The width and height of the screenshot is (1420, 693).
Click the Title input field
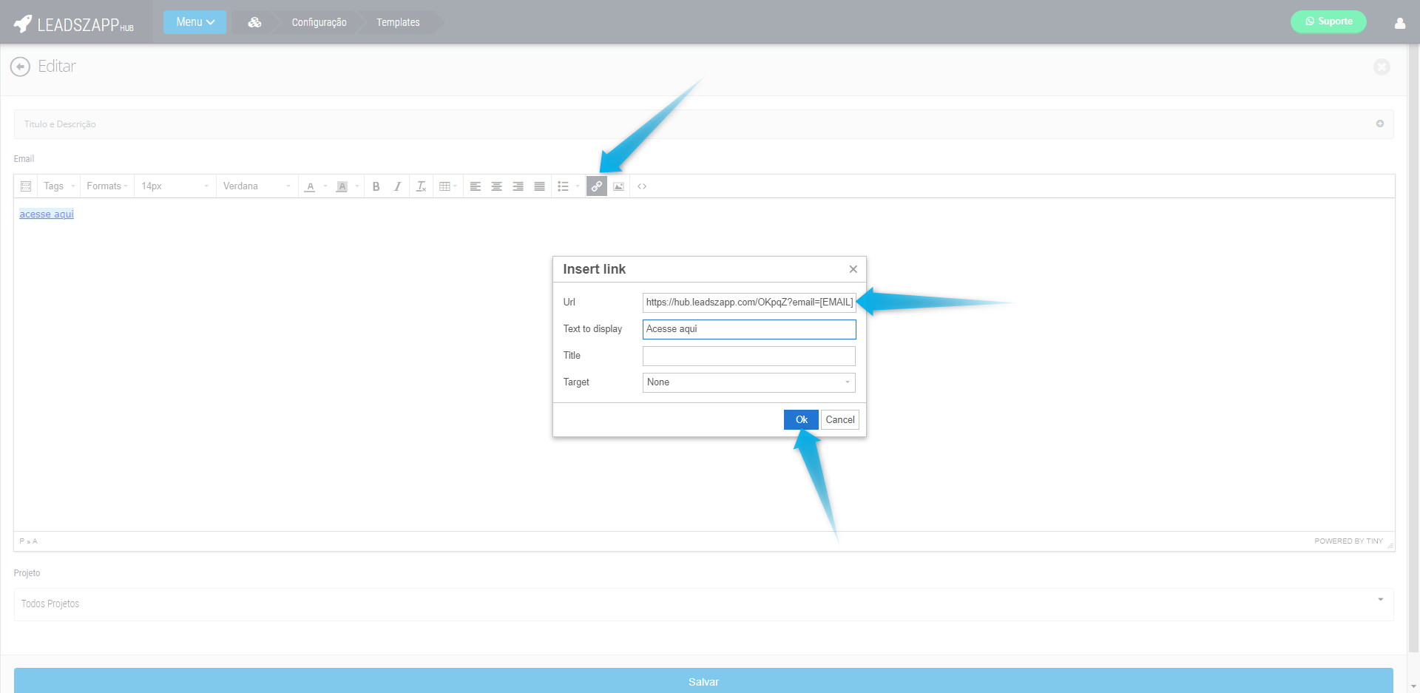click(x=748, y=356)
